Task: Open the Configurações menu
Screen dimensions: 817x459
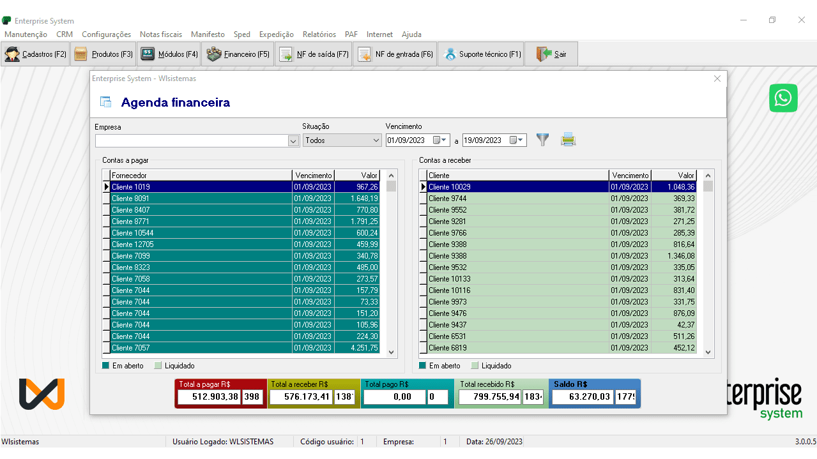Action: [106, 34]
